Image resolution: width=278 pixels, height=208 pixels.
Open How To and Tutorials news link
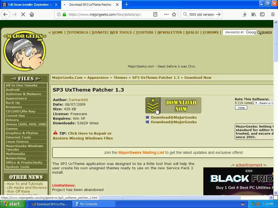(x=25, y=184)
